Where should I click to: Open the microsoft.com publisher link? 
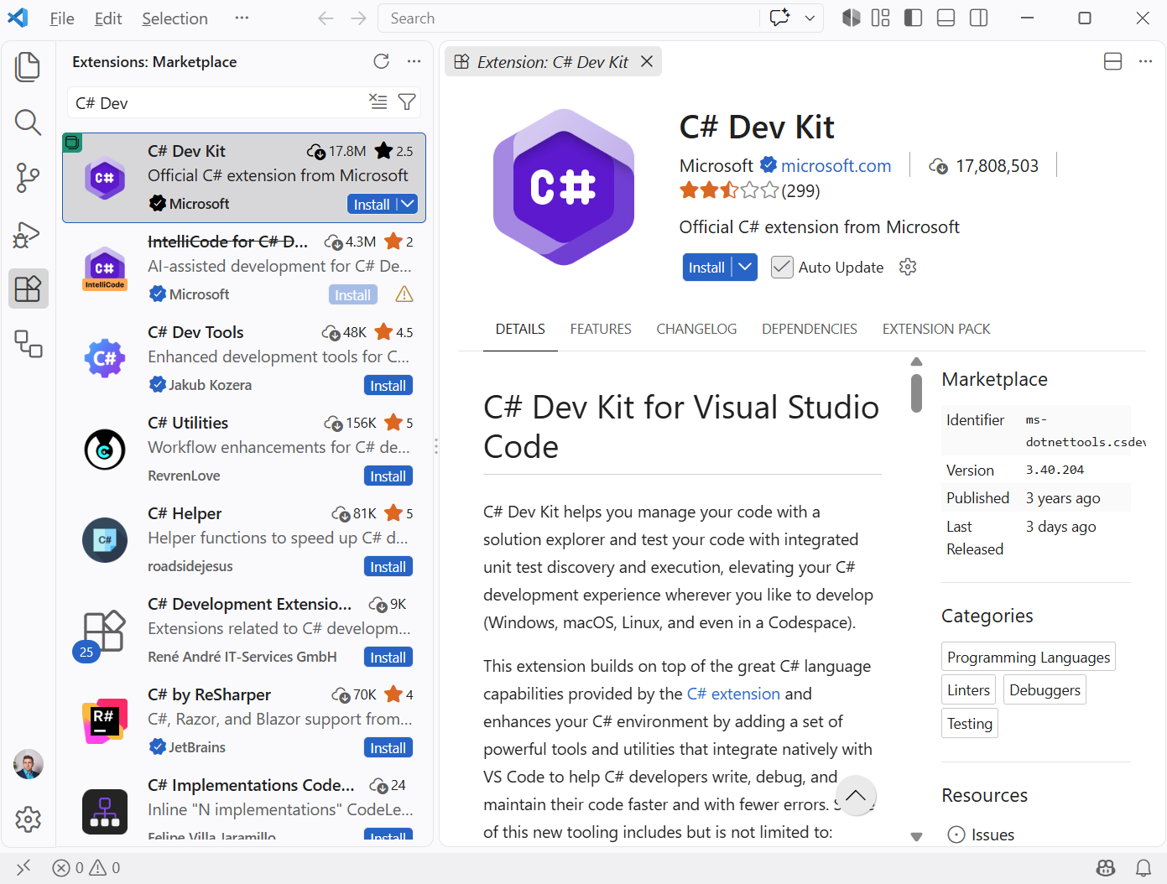coord(836,166)
